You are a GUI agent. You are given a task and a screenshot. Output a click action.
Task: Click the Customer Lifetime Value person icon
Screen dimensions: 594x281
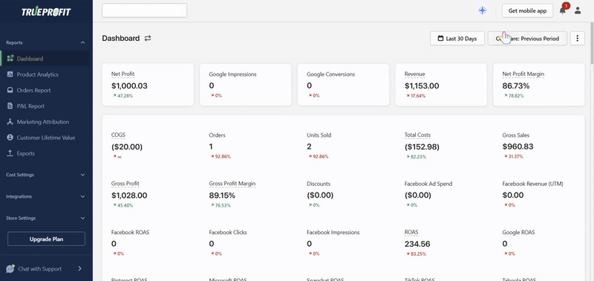[10, 138]
